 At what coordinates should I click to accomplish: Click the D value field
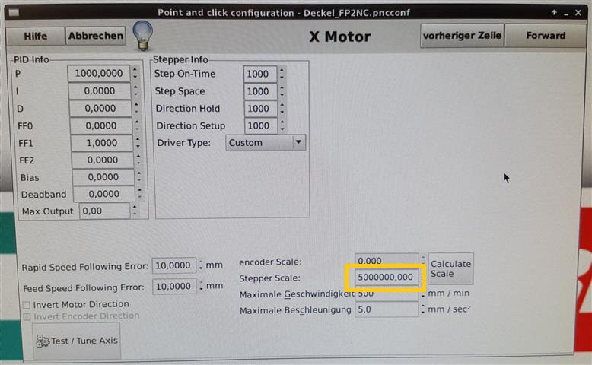click(x=100, y=108)
